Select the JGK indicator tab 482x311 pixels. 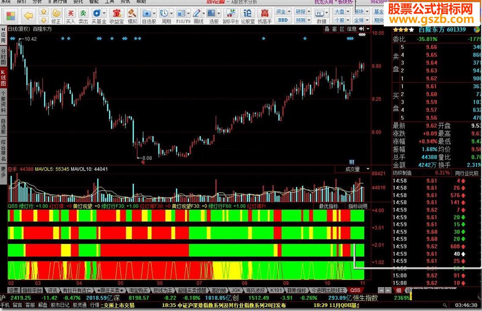pyautogui.click(x=236, y=290)
